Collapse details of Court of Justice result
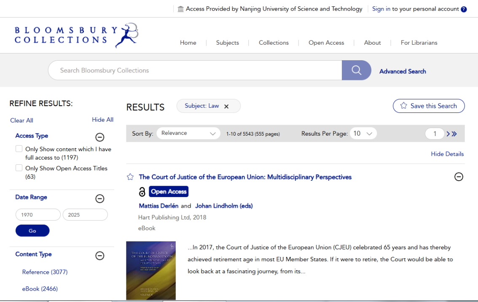Screen dimensions: 478x302 pos(459,177)
